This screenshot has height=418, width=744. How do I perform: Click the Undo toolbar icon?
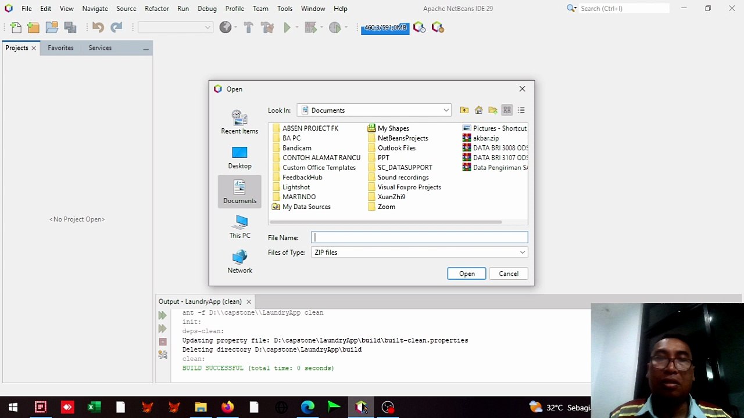98,27
